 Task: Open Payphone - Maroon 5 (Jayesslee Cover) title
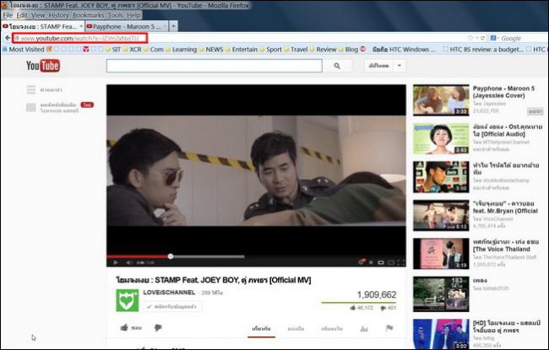pos(503,92)
